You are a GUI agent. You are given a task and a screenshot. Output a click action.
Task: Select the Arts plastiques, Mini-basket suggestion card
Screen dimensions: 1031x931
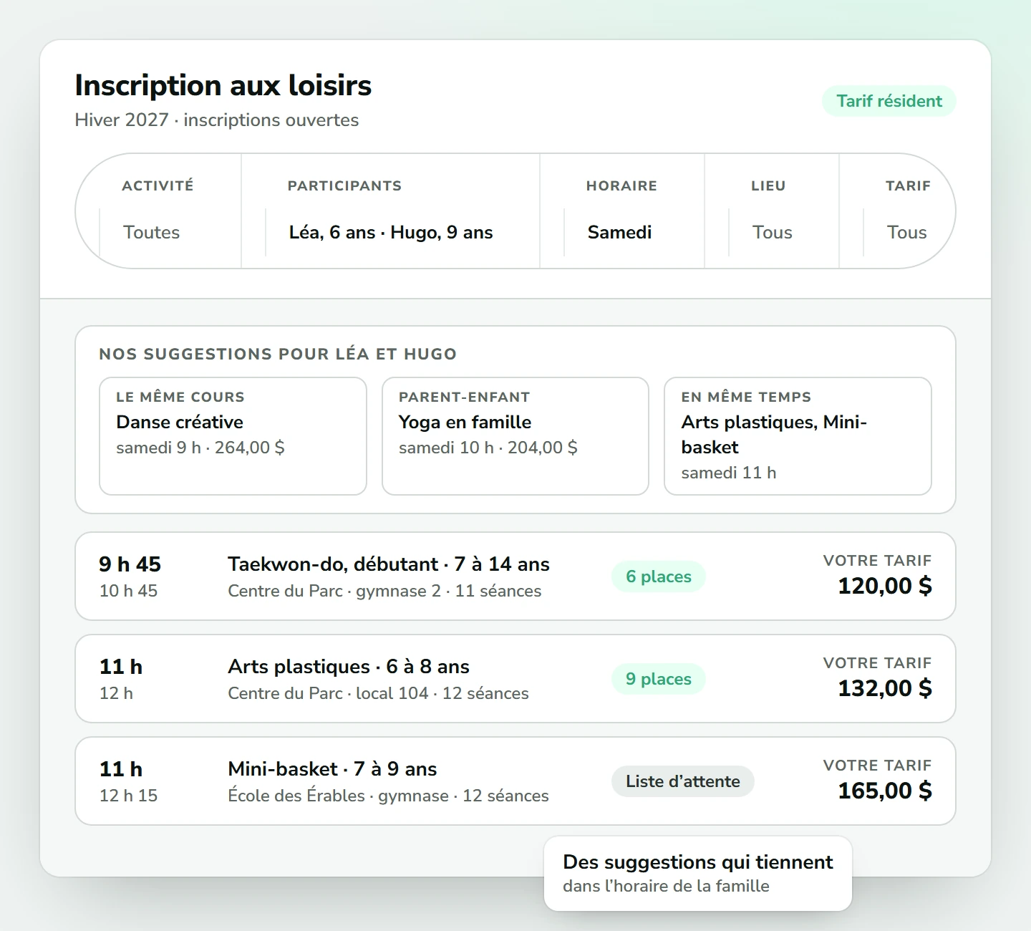pyautogui.click(x=798, y=436)
